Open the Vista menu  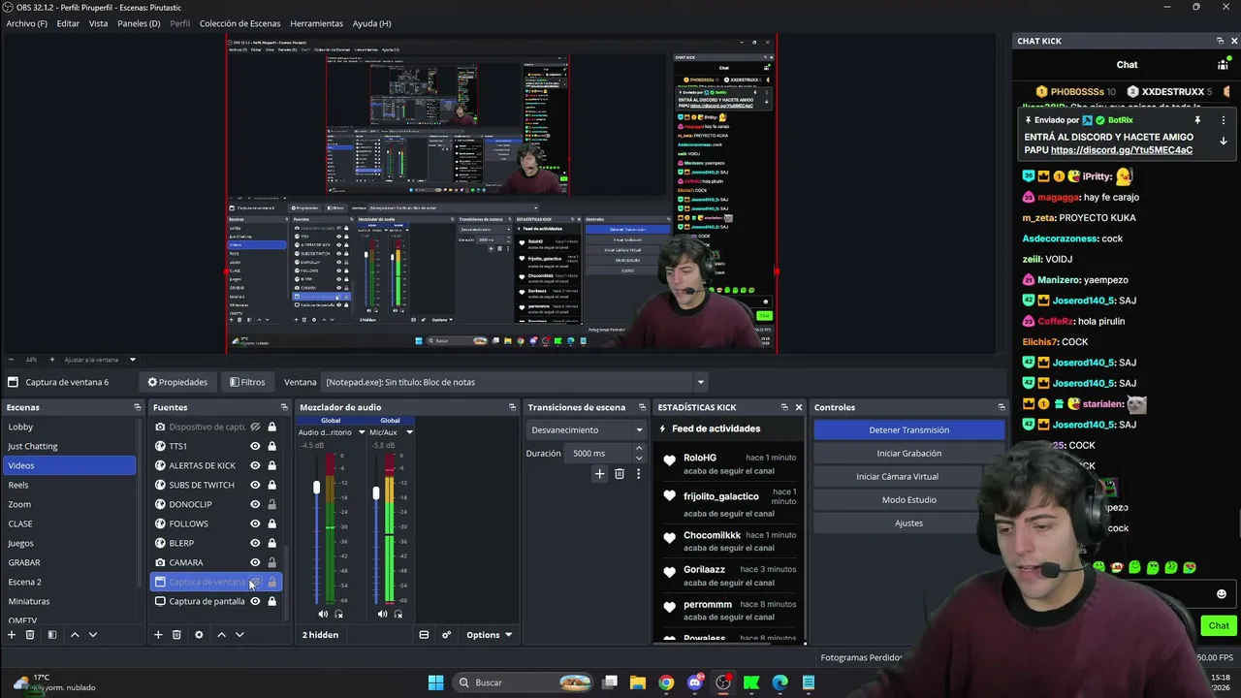click(98, 23)
